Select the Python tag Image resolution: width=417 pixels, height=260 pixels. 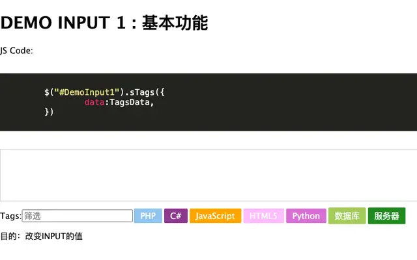pos(306,216)
